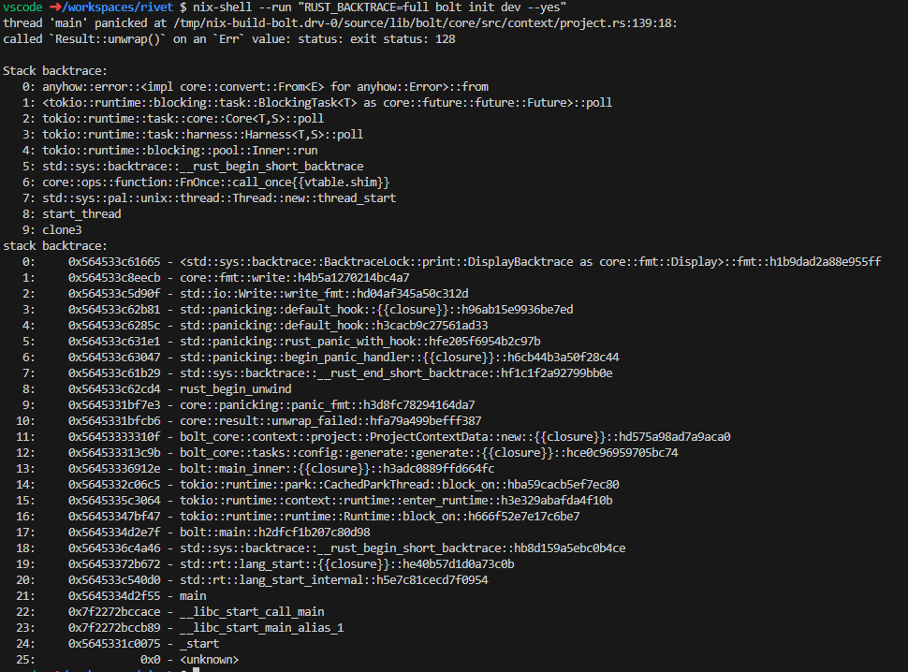
Task: Click the FnOnce::call_once vtable.shim line
Action: click(x=215, y=183)
